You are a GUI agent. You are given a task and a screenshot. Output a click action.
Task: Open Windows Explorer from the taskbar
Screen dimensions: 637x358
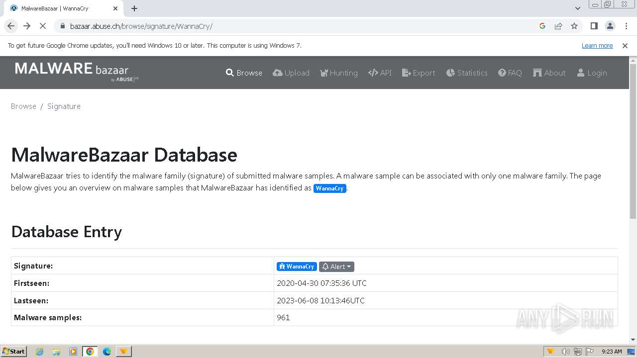(56, 352)
